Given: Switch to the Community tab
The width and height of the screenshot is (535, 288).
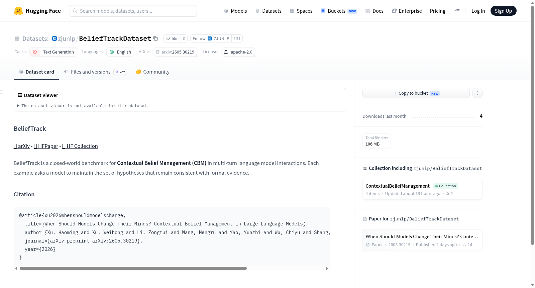Looking at the screenshot, I should [x=152, y=72].
